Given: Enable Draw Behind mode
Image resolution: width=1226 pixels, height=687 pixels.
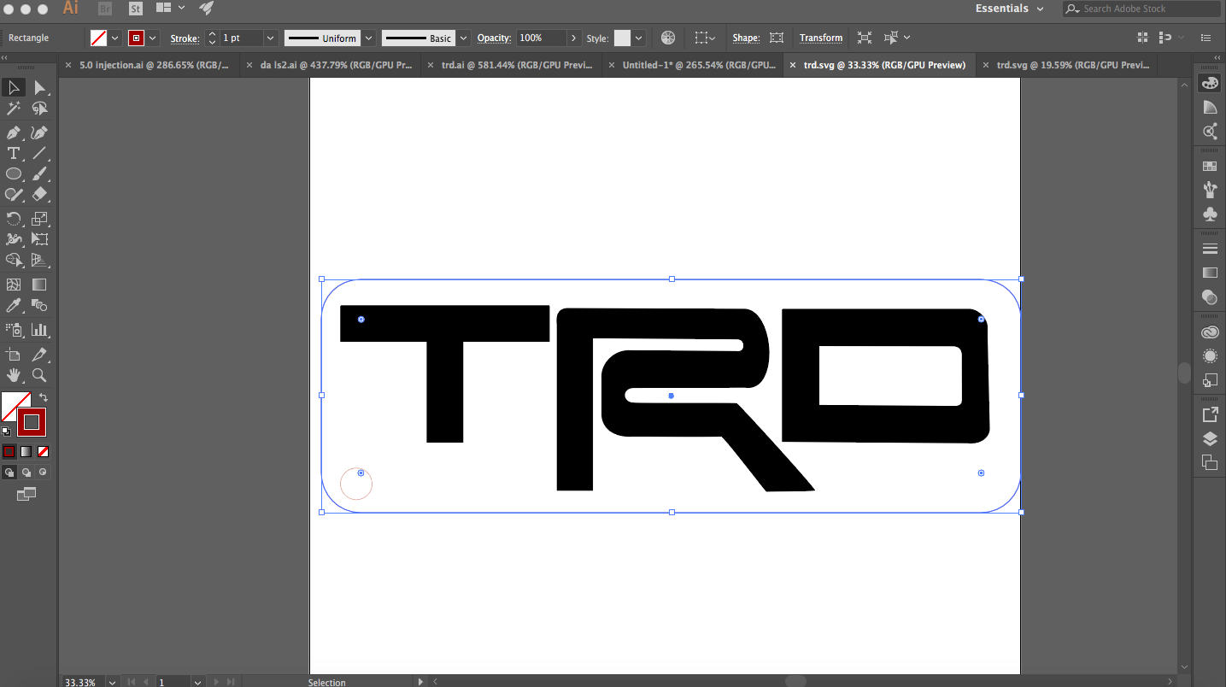Looking at the screenshot, I should coord(26,472).
